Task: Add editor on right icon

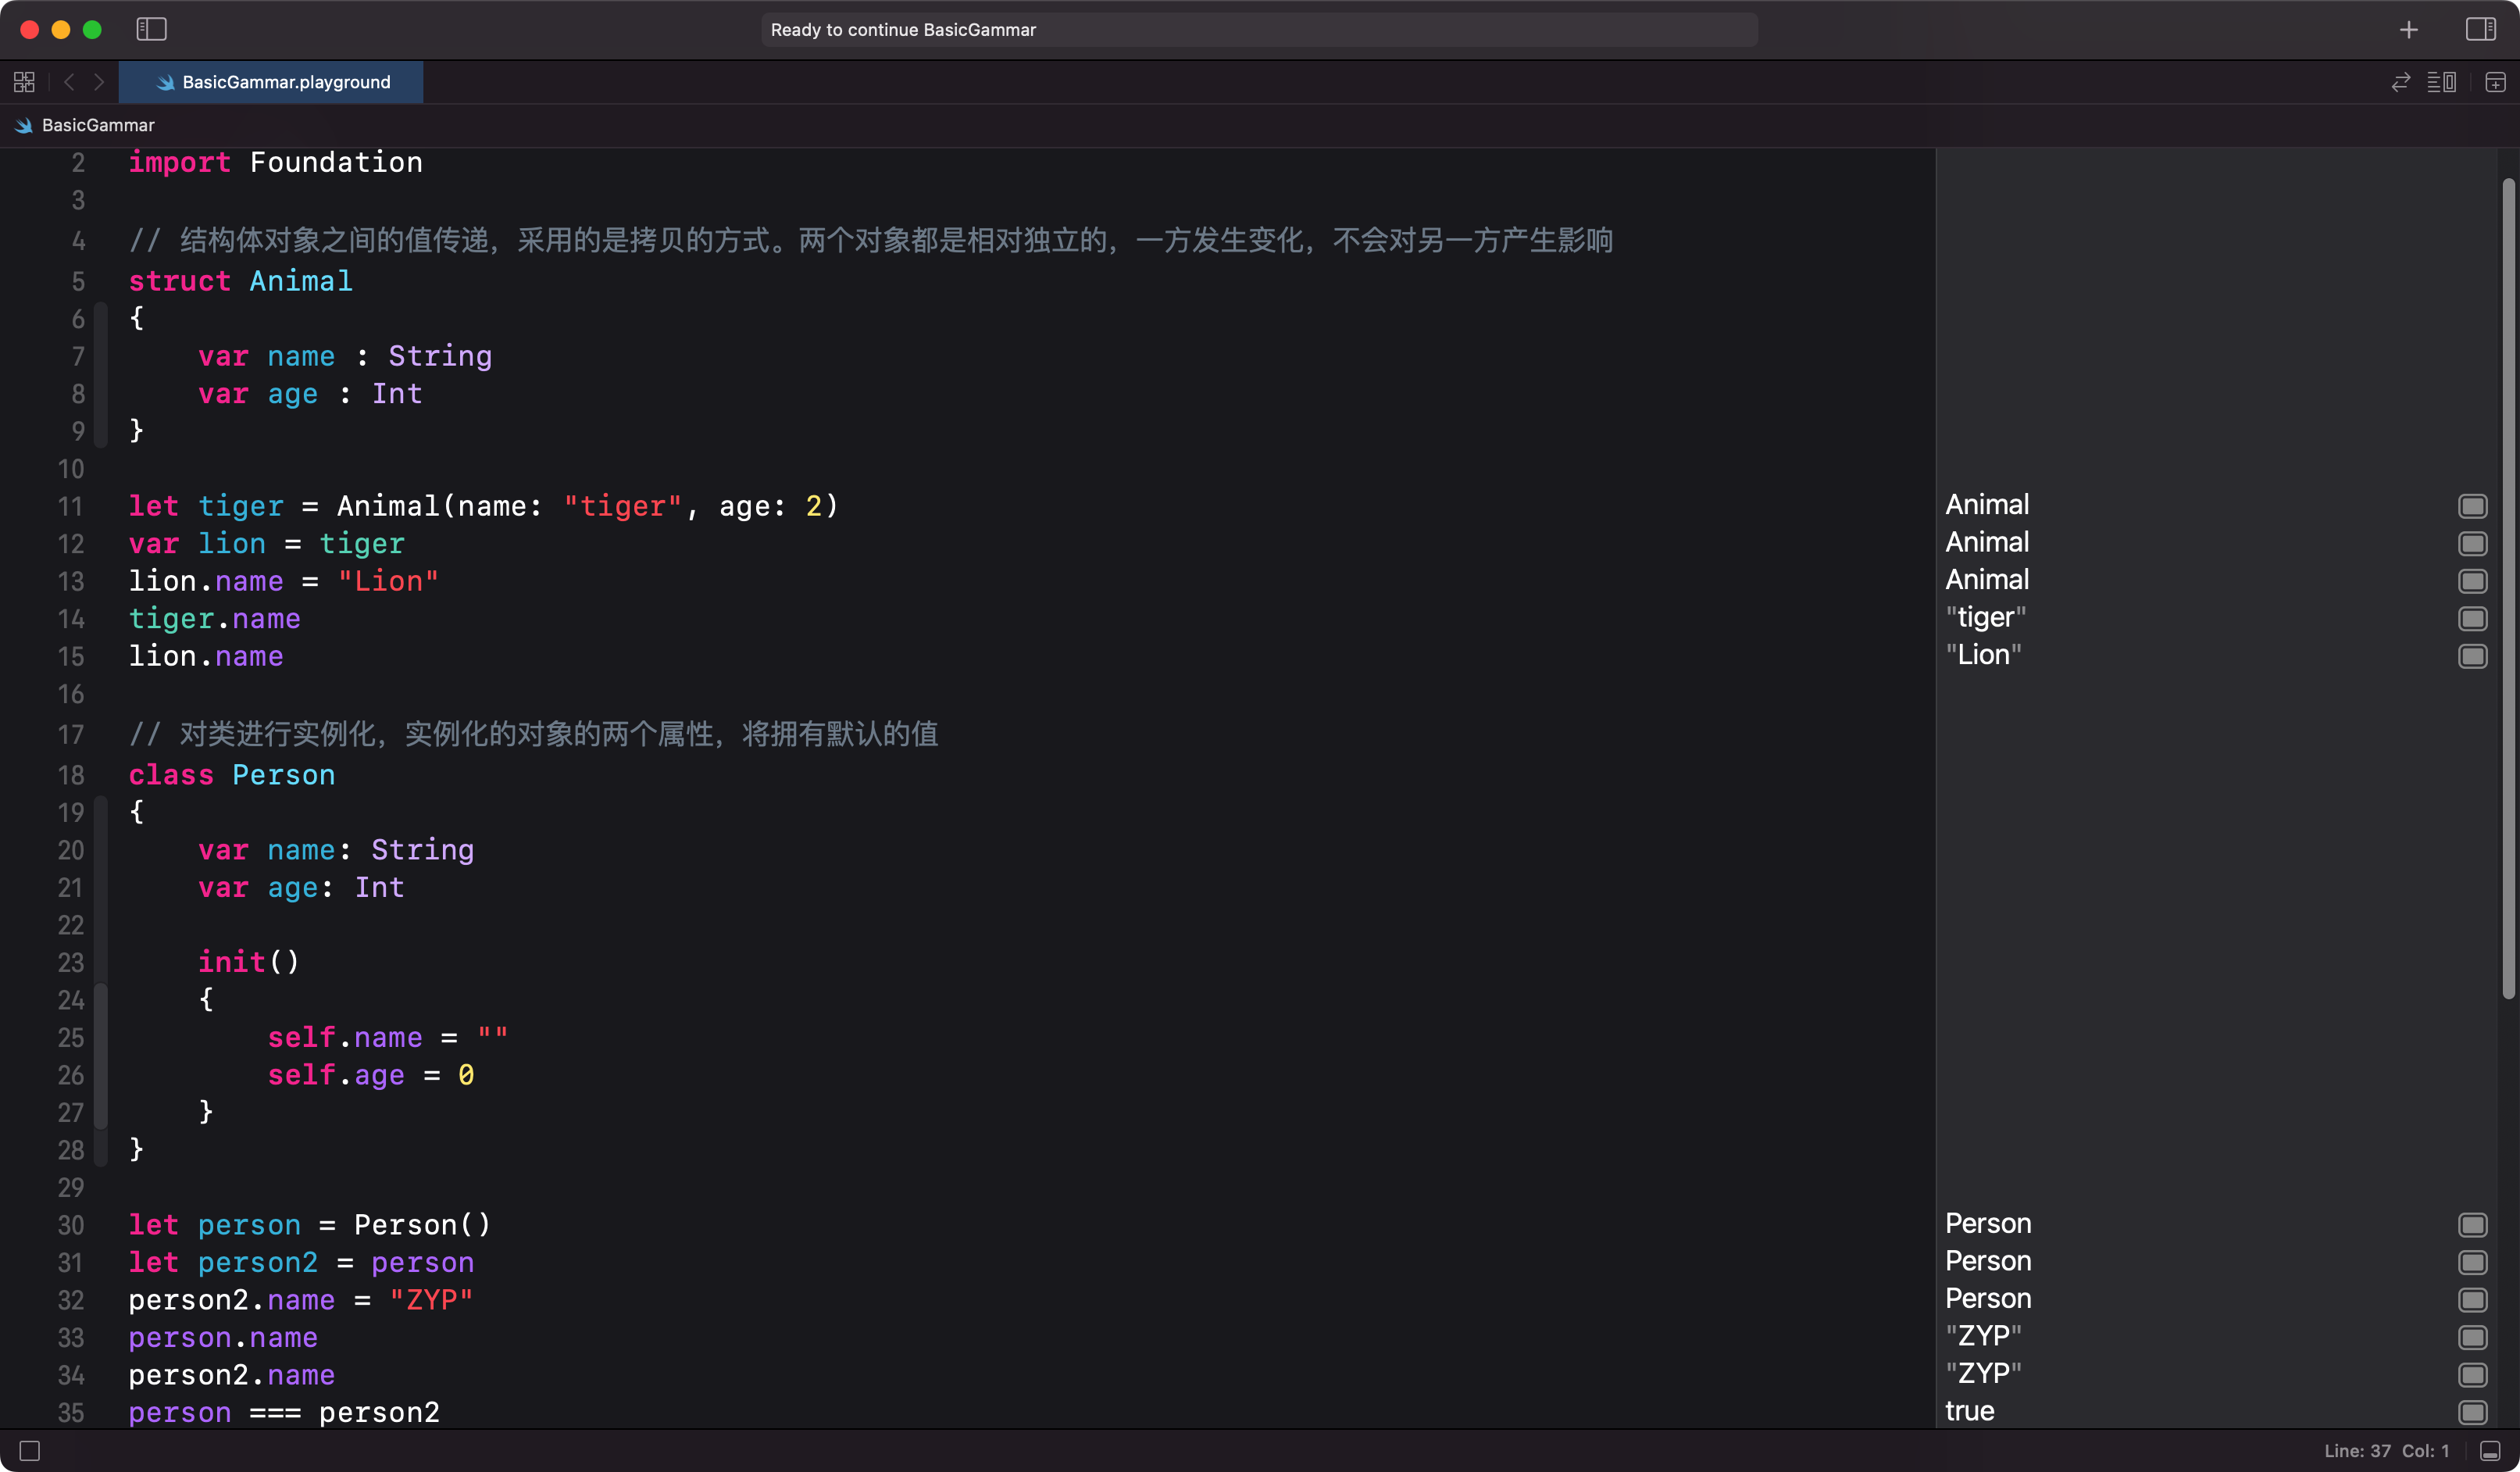Action: [2496, 82]
